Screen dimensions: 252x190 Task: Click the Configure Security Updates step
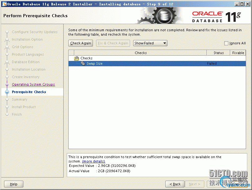click(x=35, y=32)
